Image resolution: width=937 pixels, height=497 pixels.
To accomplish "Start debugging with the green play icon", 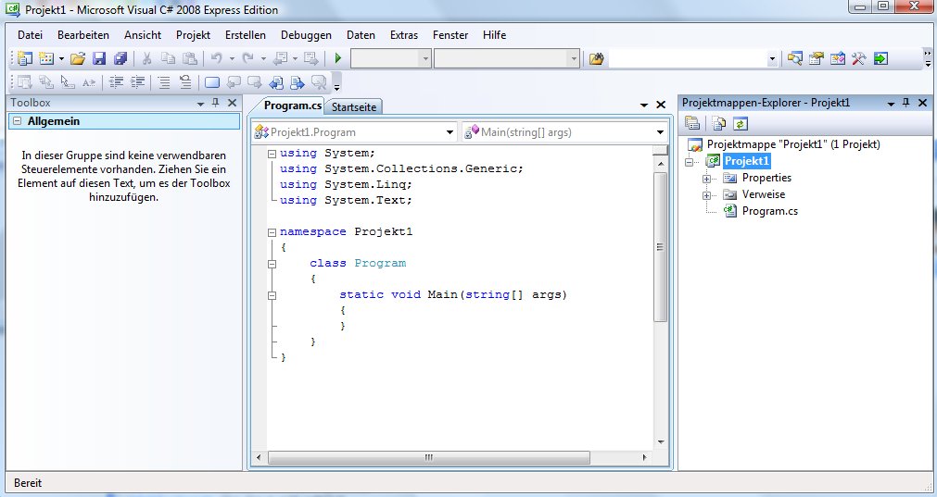I will point(338,58).
